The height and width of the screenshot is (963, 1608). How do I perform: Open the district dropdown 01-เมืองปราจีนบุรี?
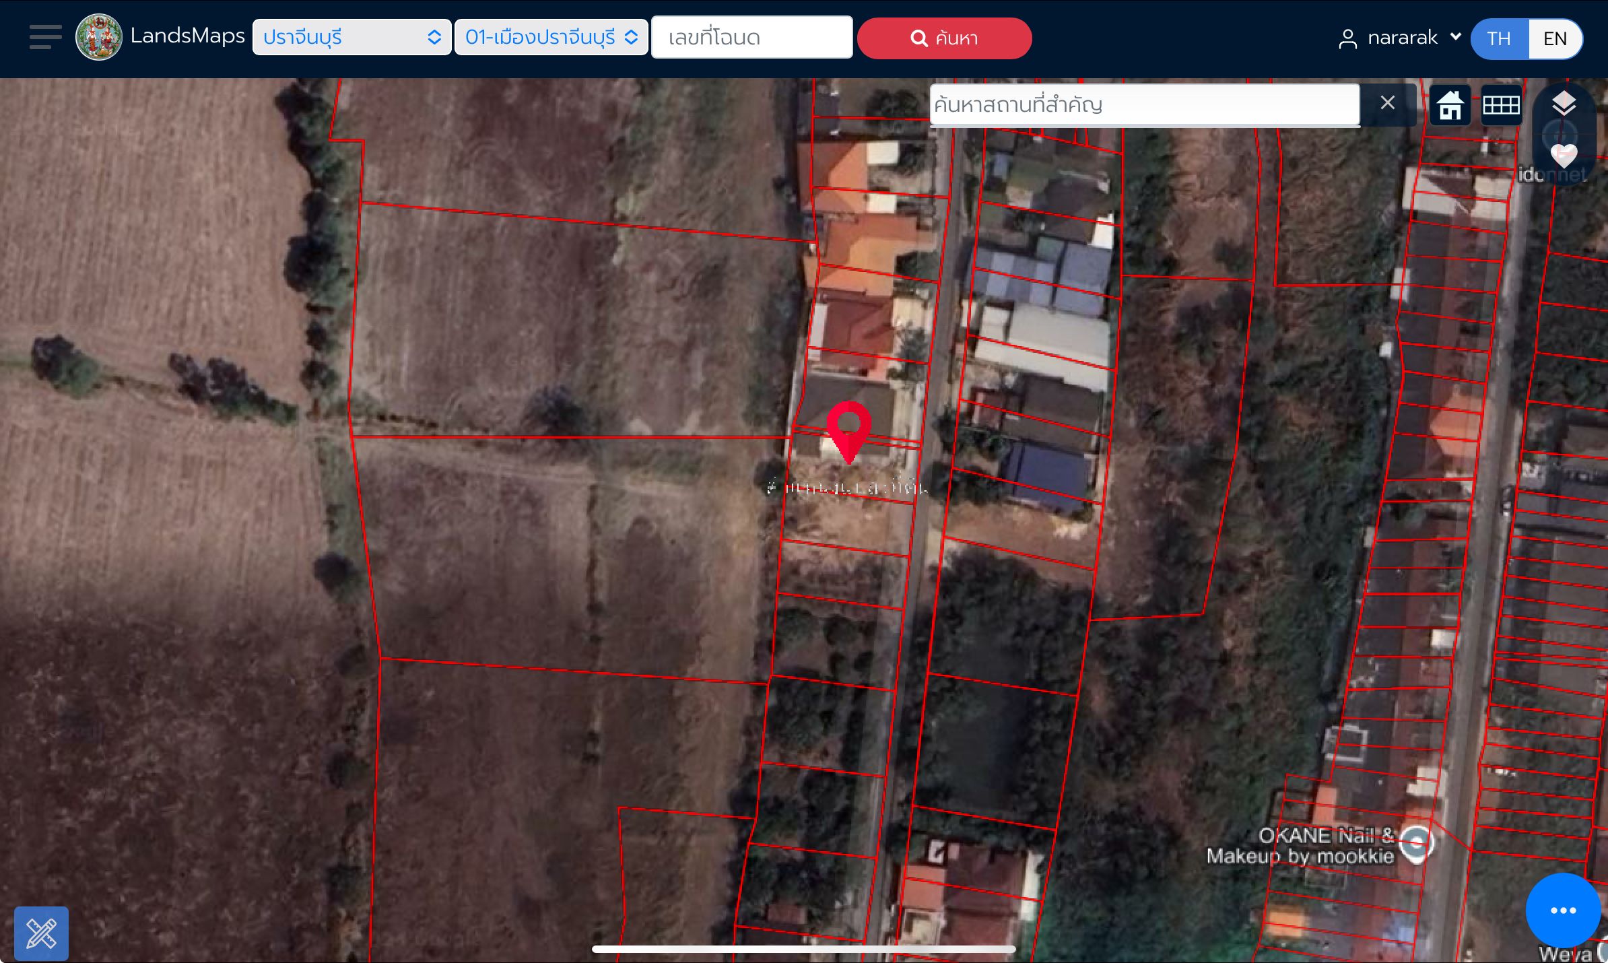click(x=551, y=37)
